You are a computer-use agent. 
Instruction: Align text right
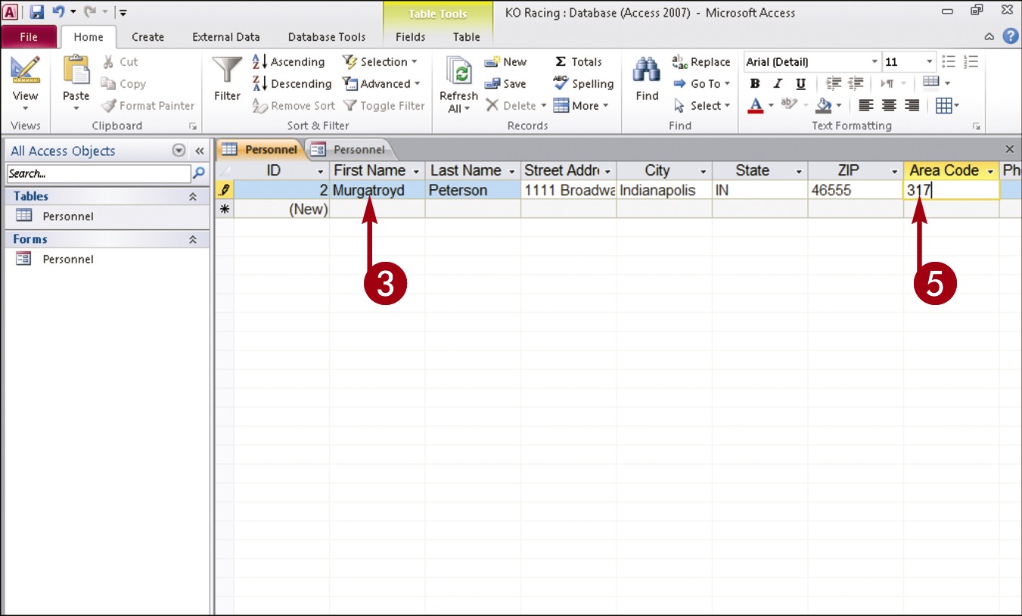point(912,106)
